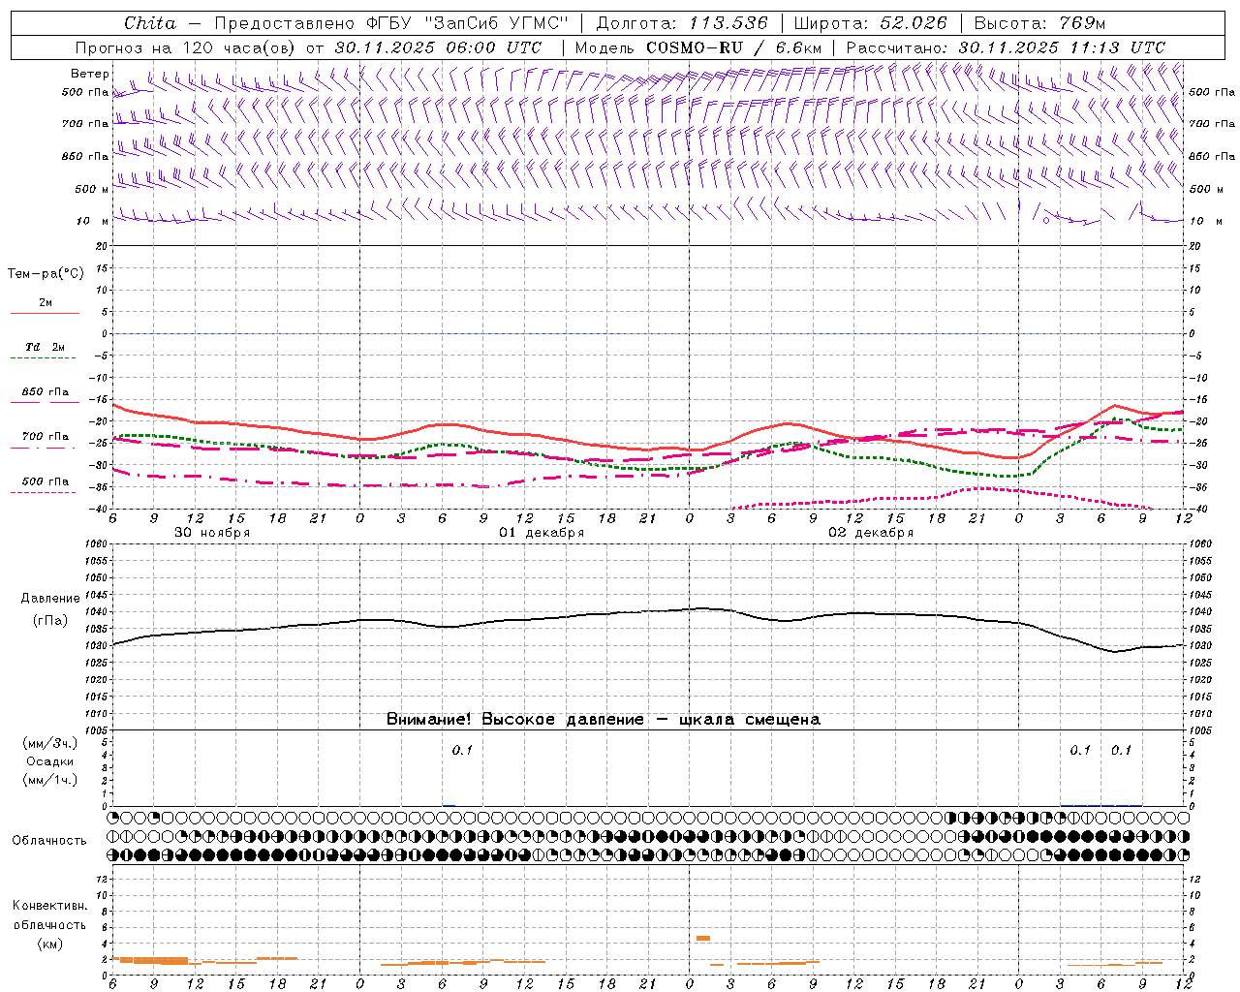The image size is (1240, 992).
Task: Click the Внимание! Высокое давление warning text
Action: tap(603, 720)
